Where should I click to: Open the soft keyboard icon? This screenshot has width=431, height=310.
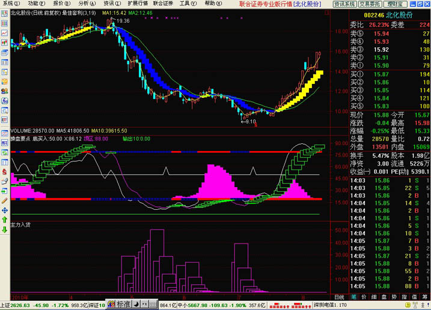[153, 304]
